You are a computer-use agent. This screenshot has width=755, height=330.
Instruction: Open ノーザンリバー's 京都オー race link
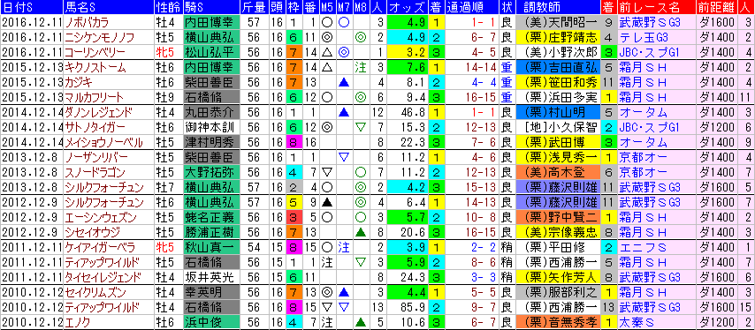[643, 157]
